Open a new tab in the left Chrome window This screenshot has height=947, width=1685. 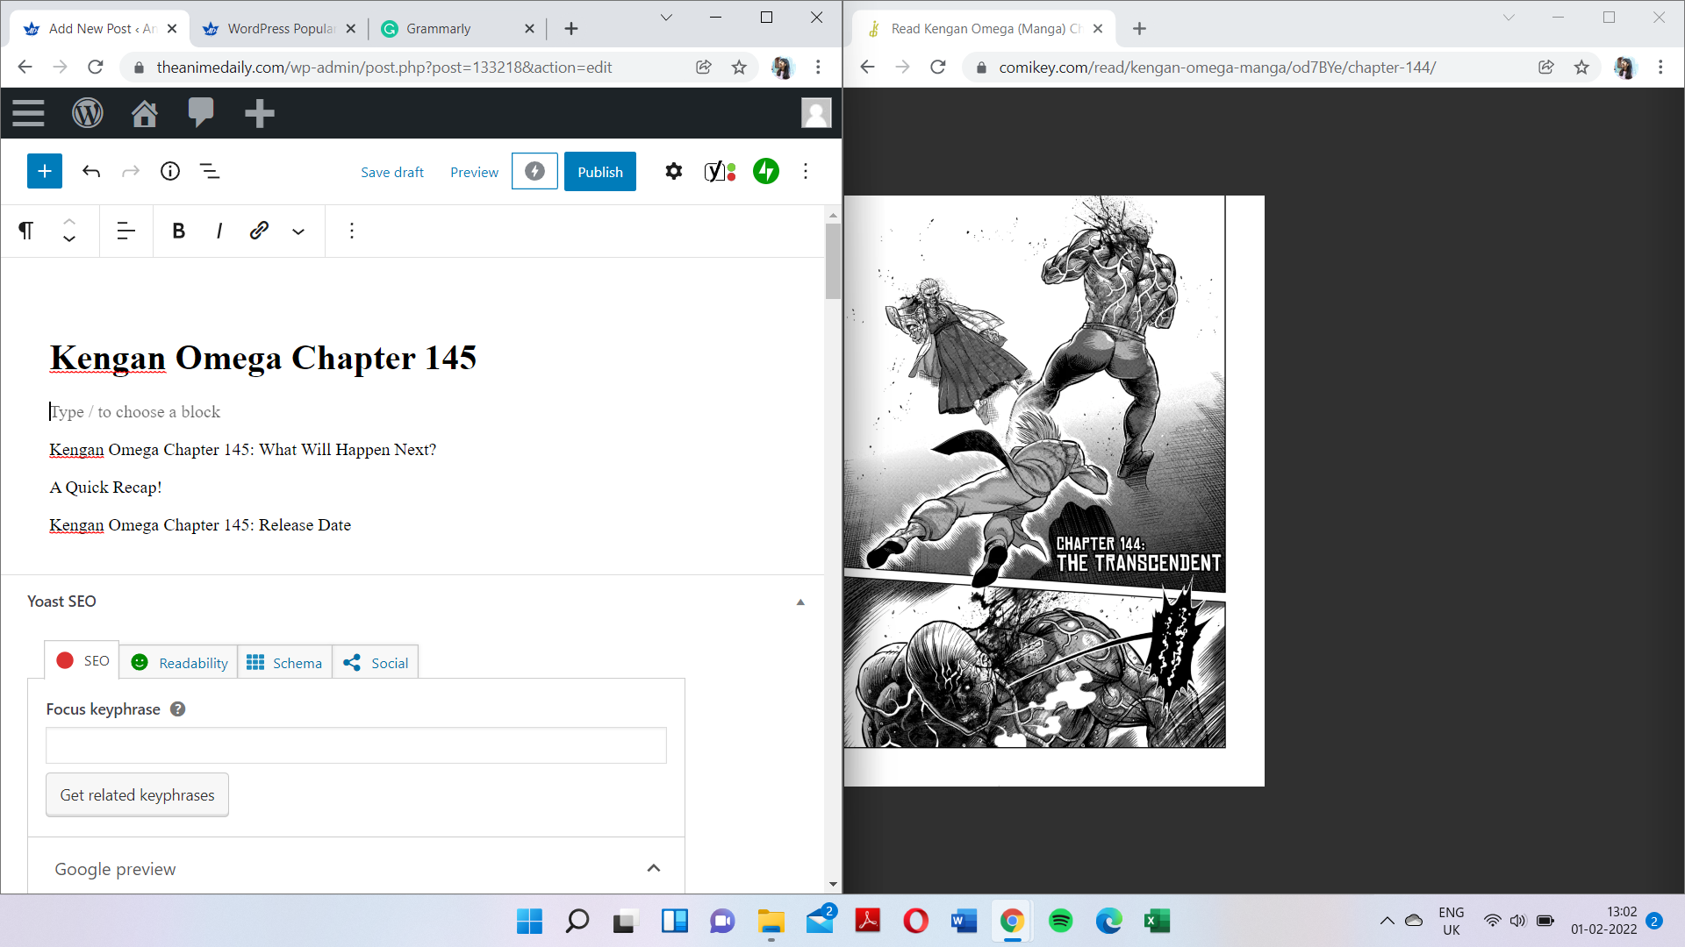pyautogui.click(x=571, y=29)
